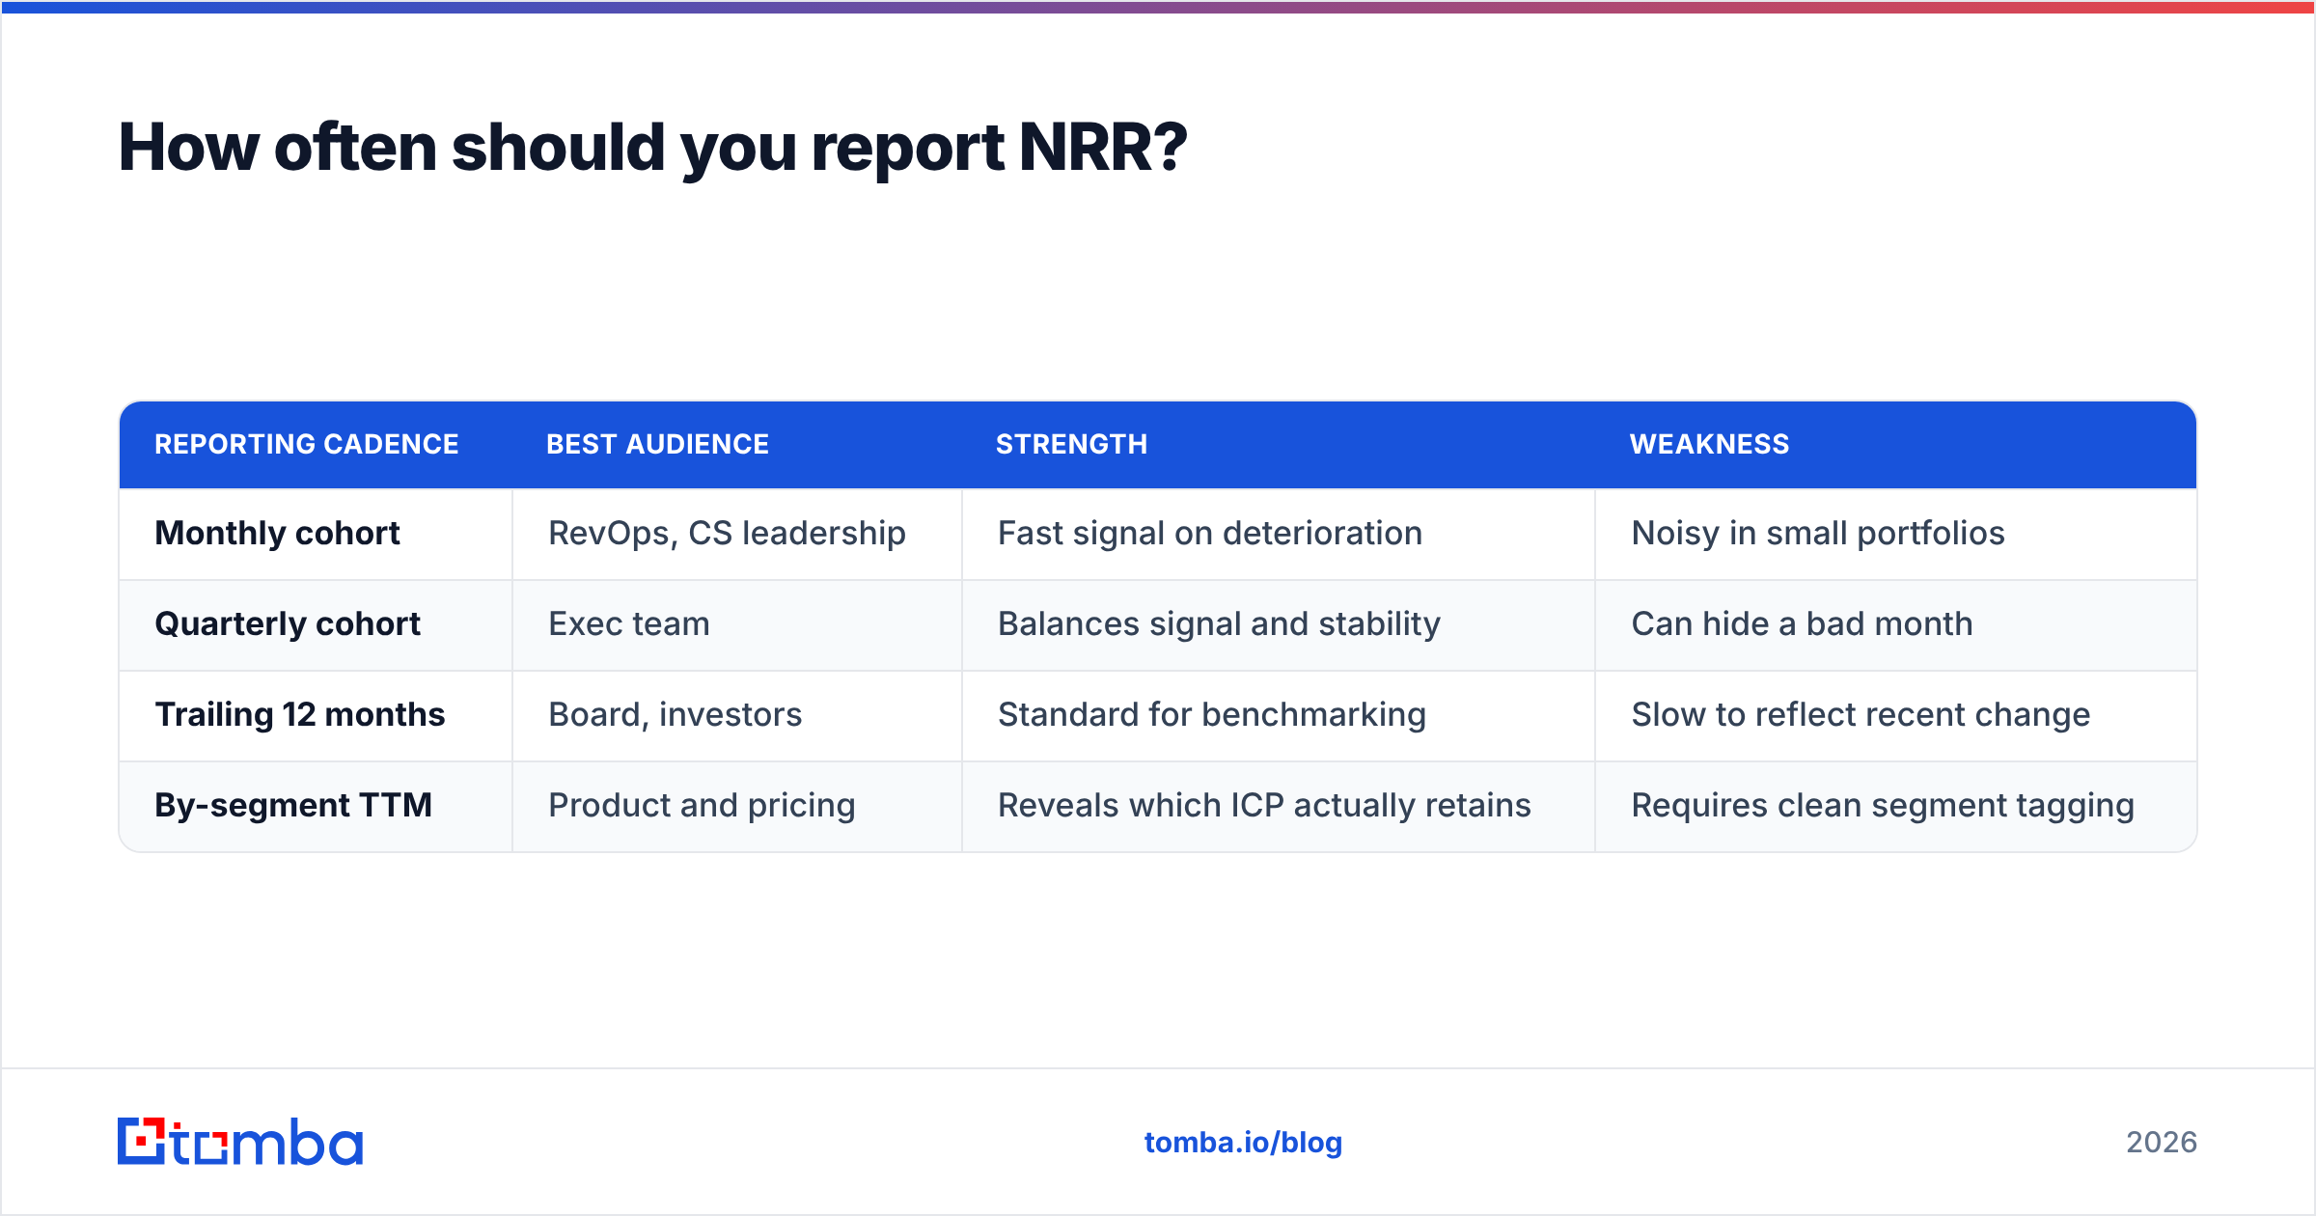
Task: Click the 'By-segment TTM' row label
Action: pyautogui.click(x=293, y=805)
